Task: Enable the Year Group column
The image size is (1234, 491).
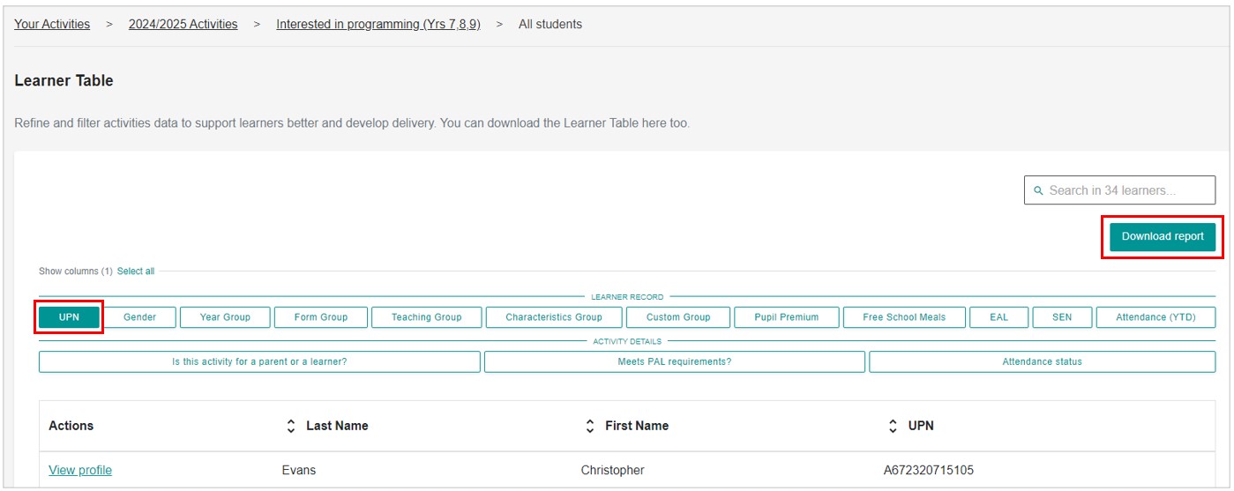Action: point(225,317)
